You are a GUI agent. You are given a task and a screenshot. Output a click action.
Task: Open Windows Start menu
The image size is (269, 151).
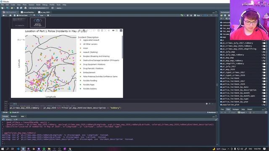click(3, 149)
